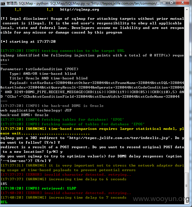Open the console window system menu icon
Viewport: 192px width, 207px height.
pos(3,3)
